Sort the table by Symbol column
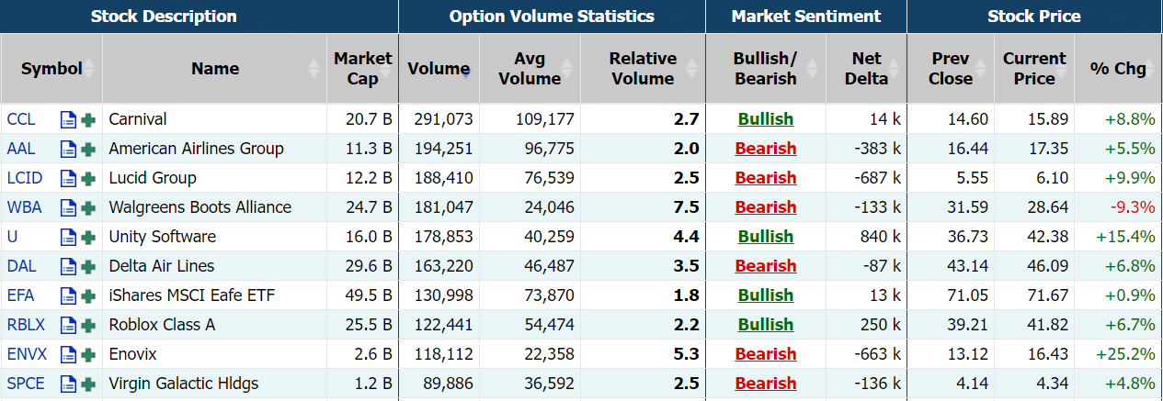The image size is (1163, 401). [x=51, y=69]
